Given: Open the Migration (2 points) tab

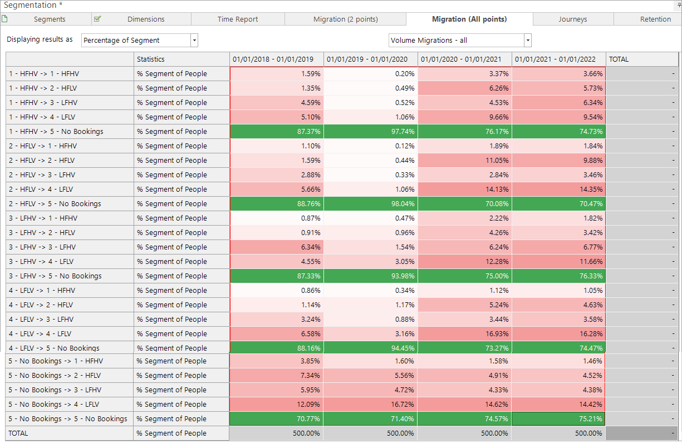Looking at the screenshot, I should pyautogui.click(x=346, y=19).
